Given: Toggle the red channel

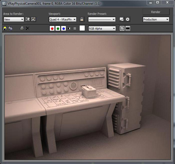Looking at the screenshot, I should coord(52,29).
